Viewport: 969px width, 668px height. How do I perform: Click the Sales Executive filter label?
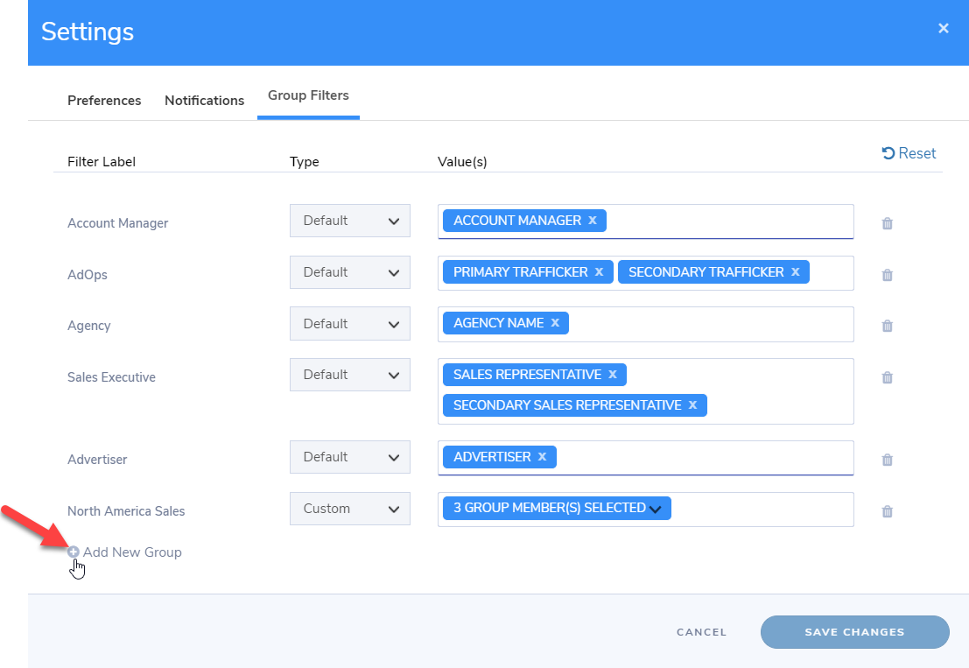tap(111, 377)
